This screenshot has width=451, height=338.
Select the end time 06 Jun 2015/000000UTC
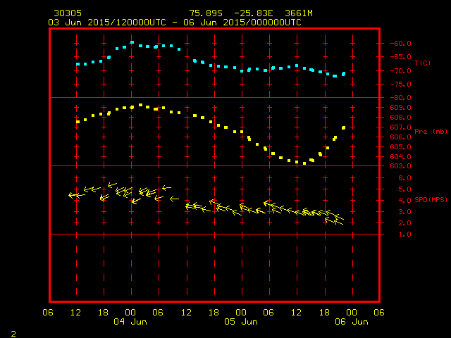pos(242,23)
